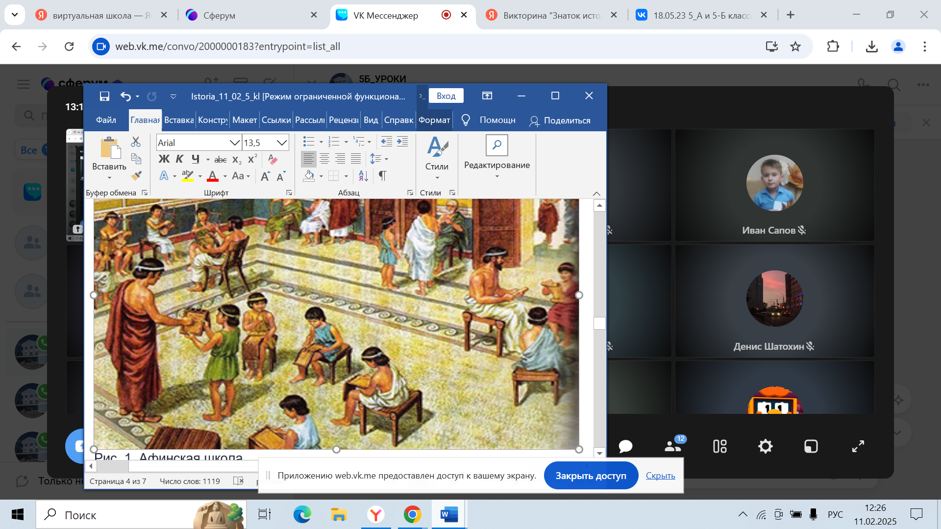The height and width of the screenshot is (529, 941).
Task: Open the chat bubble in the call controls
Action: coord(625,446)
